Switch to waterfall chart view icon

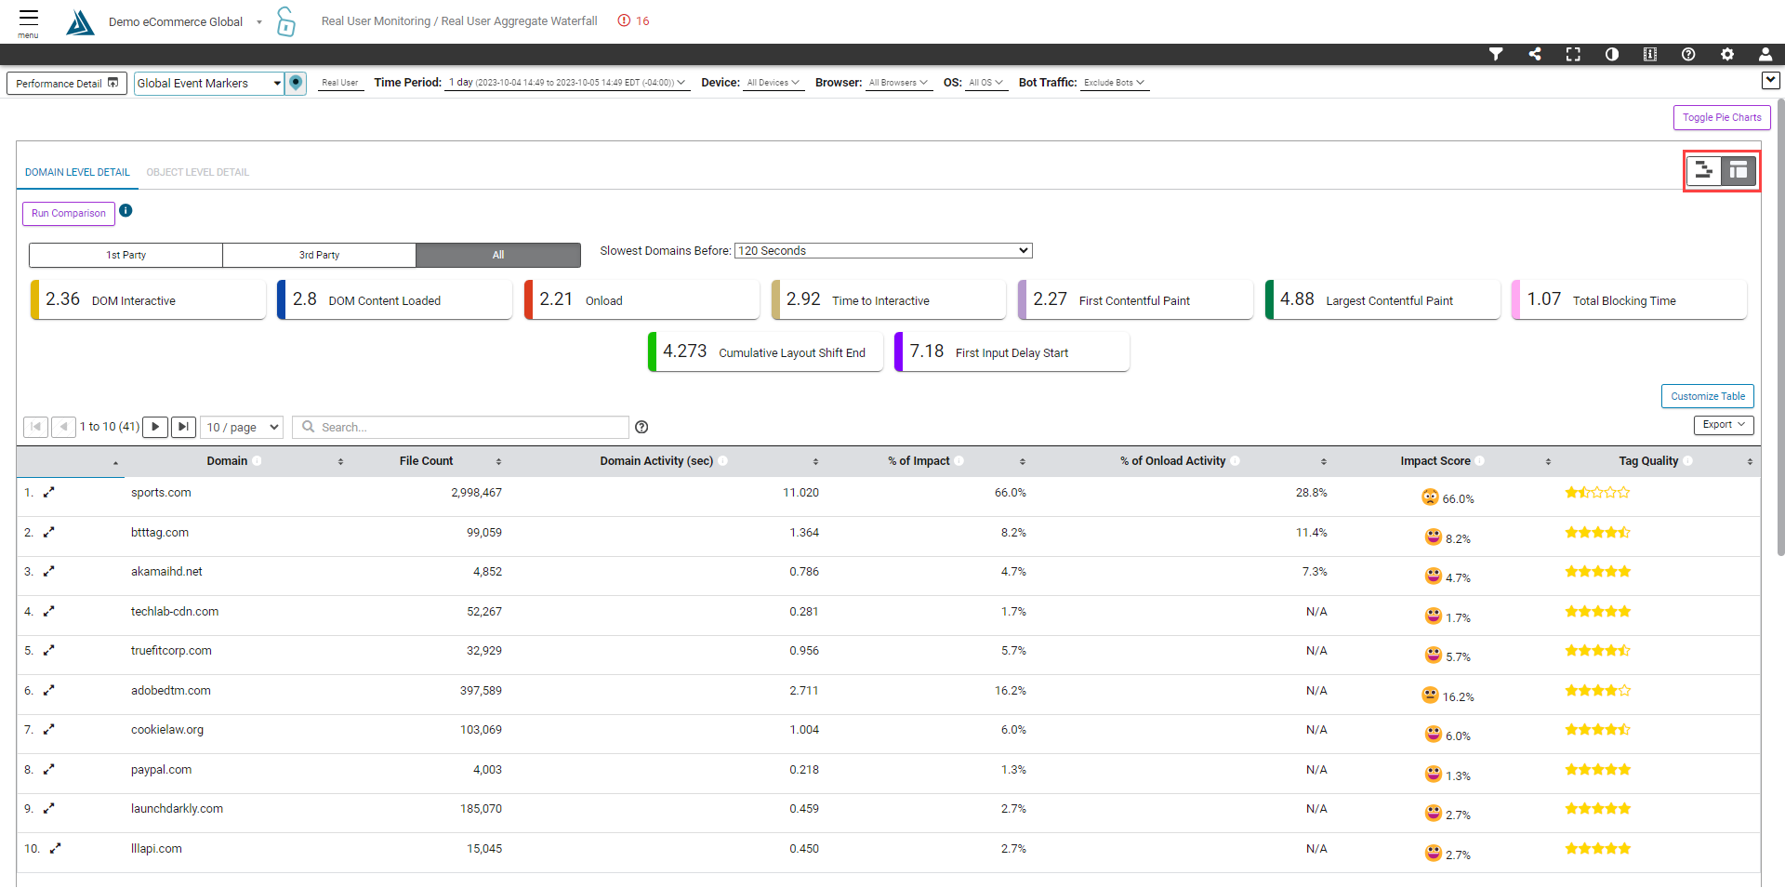[1703, 170]
